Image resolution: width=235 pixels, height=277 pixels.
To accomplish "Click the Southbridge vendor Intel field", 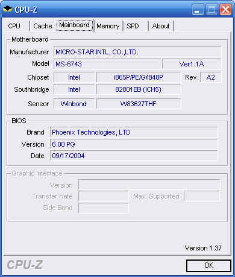I will [x=74, y=89].
